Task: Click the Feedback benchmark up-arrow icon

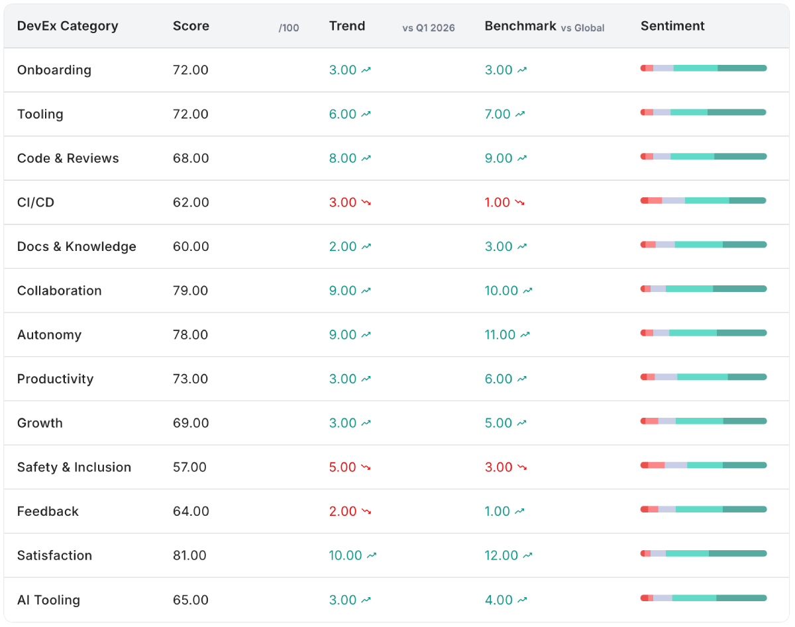Action: tap(520, 511)
